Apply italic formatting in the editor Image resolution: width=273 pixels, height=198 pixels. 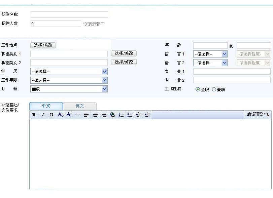point(43,115)
